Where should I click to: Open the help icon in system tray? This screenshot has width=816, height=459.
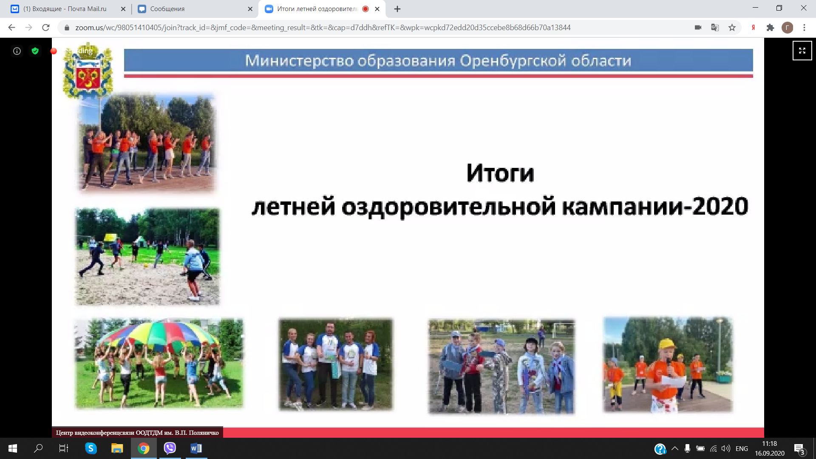tap(660, 449)
